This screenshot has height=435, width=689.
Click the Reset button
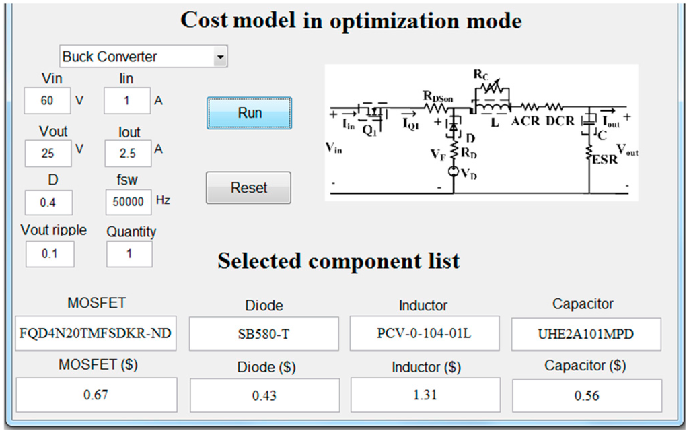[x=249, y=188]
